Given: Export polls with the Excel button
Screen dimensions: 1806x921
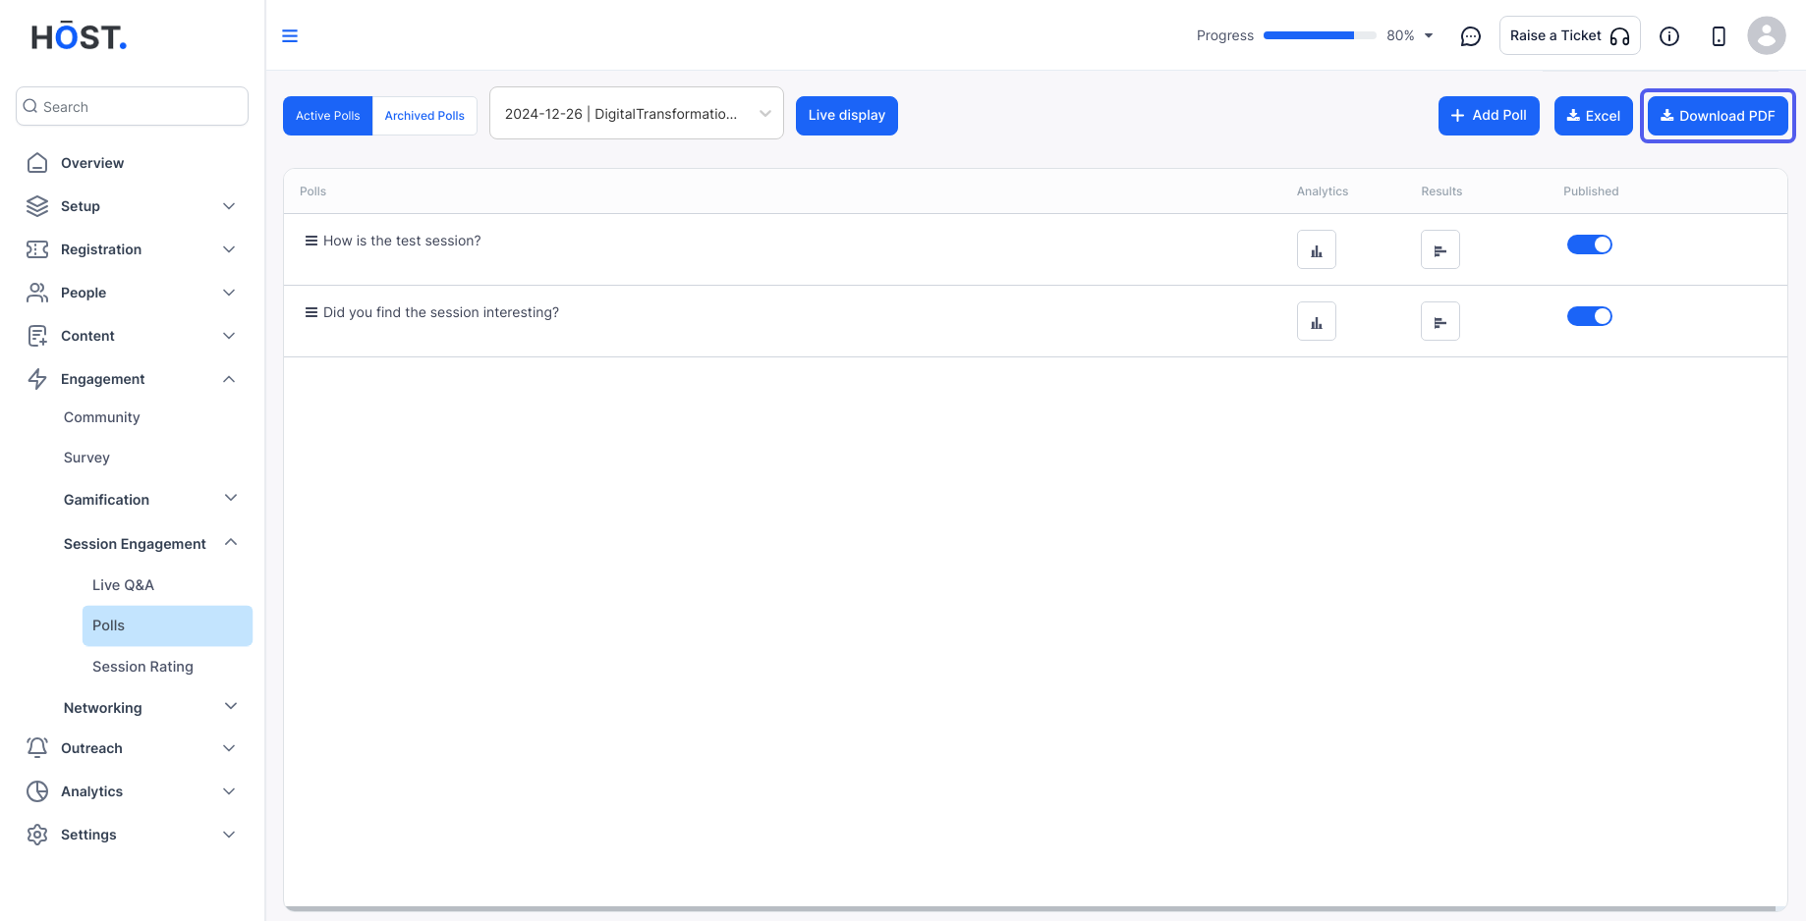Looking at the screenshot, I should point(1594,116).
